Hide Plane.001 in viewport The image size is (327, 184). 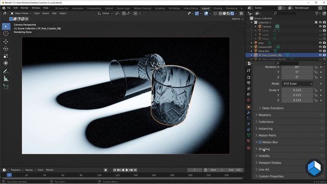tap(320, 51)
